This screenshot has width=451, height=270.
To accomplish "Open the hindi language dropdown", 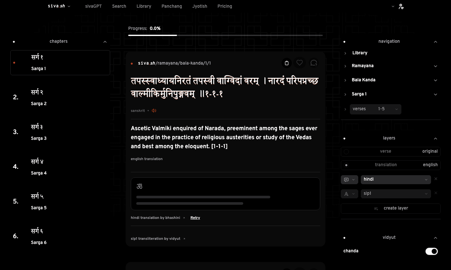I will (396, 180).
